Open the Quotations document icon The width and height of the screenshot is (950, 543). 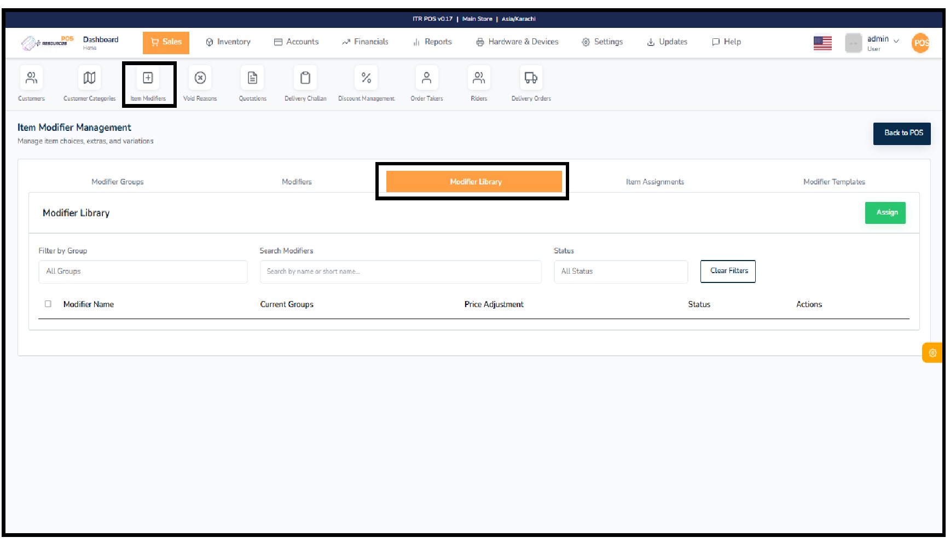252,78
